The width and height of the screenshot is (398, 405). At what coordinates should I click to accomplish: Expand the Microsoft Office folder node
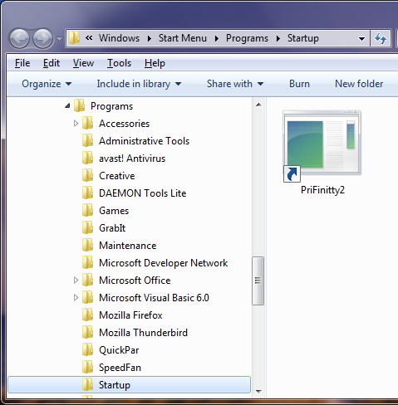tap(76, 281)
